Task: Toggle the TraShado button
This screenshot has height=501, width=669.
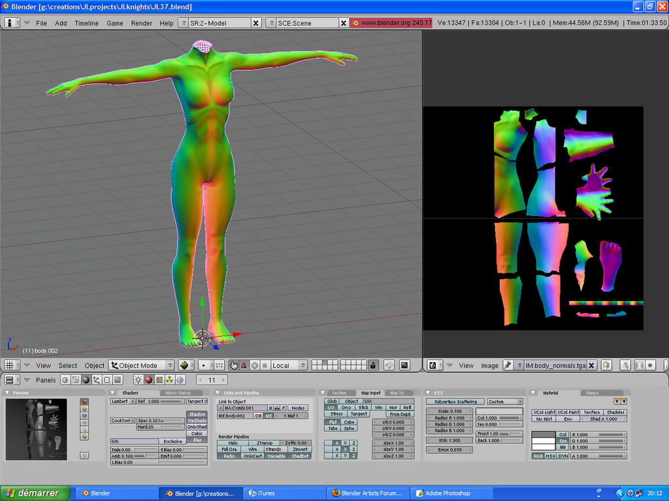Action: (197, 421)
